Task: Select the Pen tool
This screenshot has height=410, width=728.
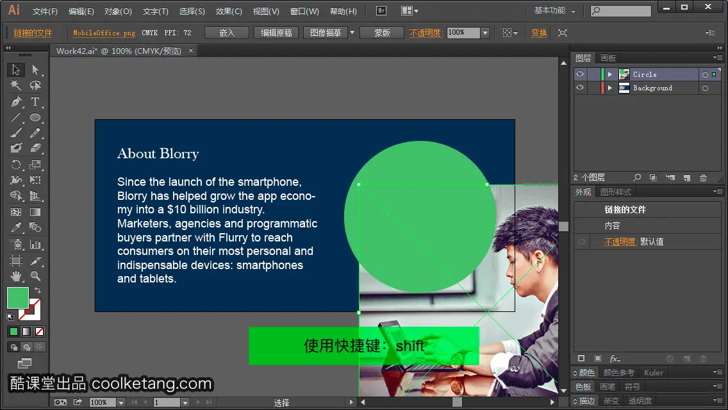Action: 16,102
